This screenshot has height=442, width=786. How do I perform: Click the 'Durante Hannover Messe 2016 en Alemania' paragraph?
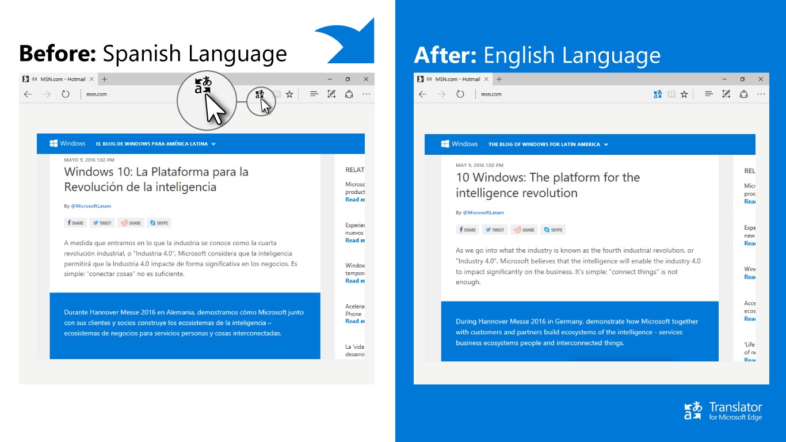[x=184, y=323]
